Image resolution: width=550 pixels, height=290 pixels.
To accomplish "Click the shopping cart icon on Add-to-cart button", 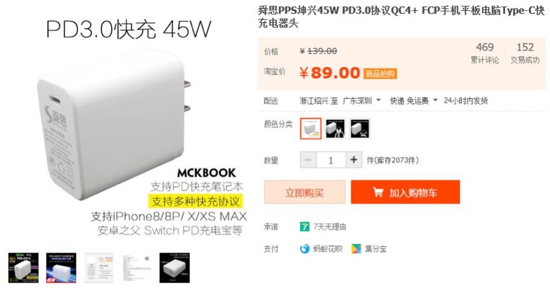I will pyautogui.click(x=378, y=192).
